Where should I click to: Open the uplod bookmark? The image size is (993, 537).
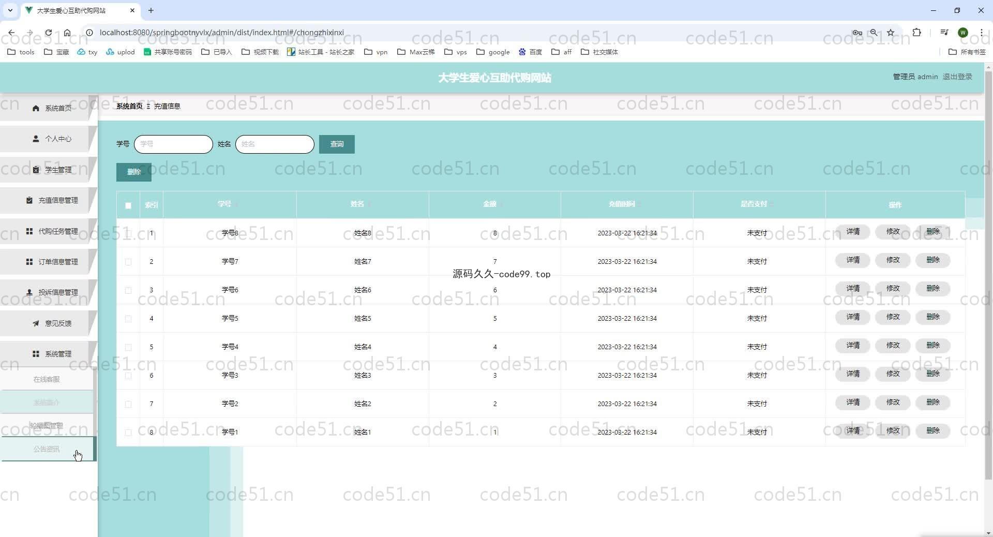coord(120,52)
